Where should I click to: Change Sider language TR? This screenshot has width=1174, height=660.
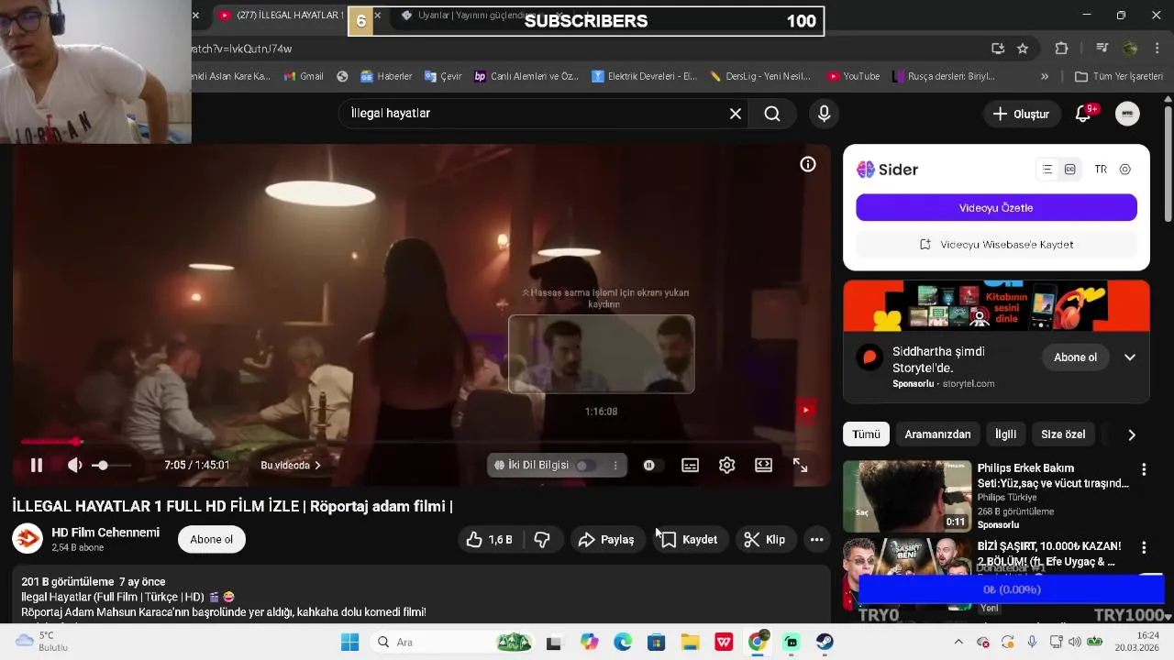tap(1101, 170)
